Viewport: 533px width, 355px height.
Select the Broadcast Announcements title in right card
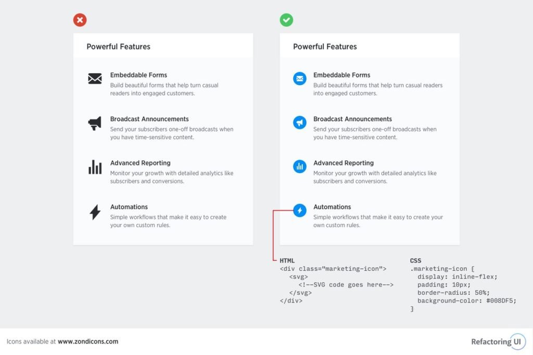(x=352, y=119)
